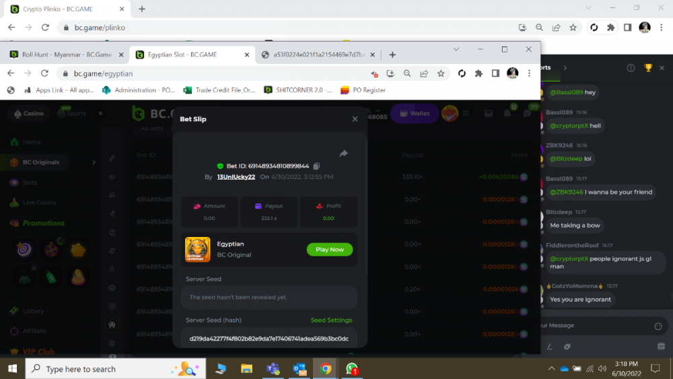Copy the Bet ID using the copy icon

click(316, 166)
